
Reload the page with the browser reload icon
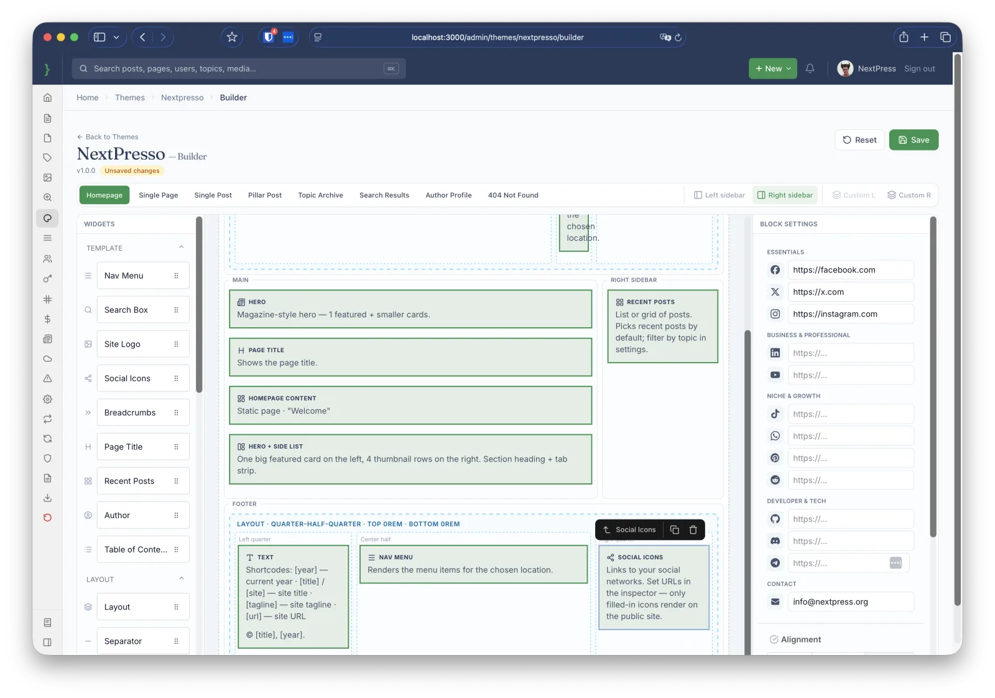tap(678, 37)
